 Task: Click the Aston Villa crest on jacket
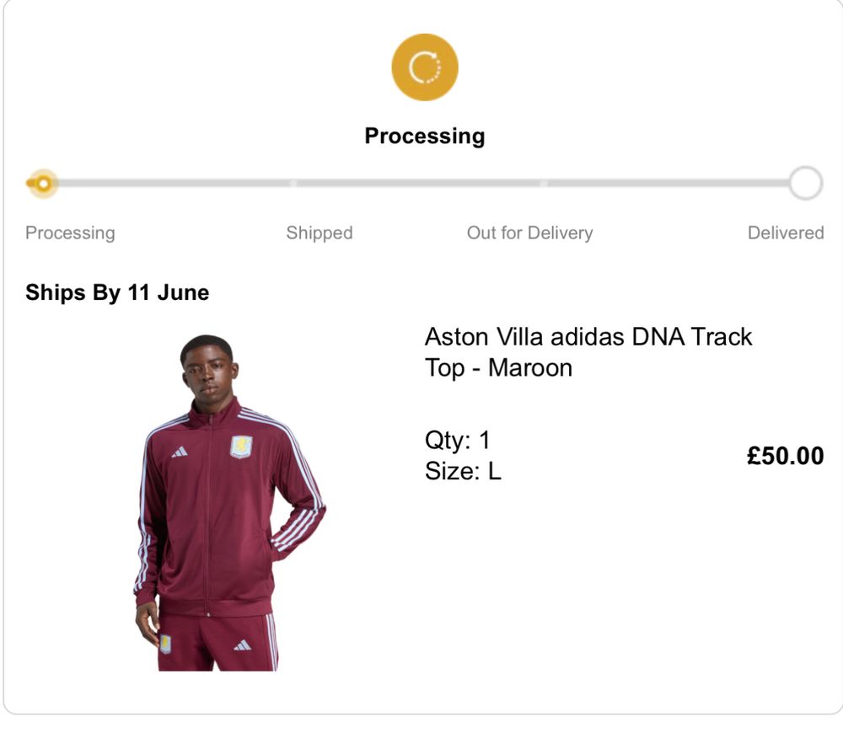point(241,447)
